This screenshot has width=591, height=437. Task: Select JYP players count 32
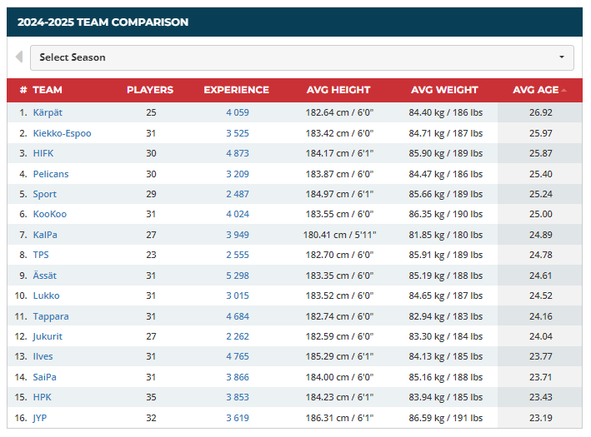coord(151,418)
